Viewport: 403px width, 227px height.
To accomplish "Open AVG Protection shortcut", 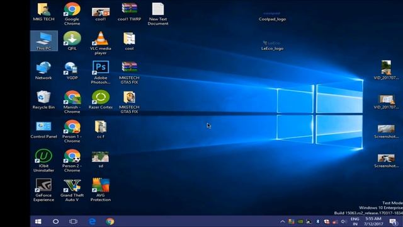I will coord(101,190).
